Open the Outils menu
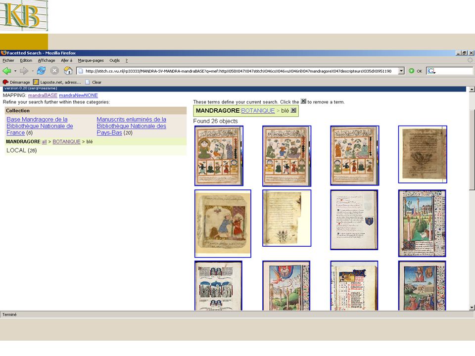Viewport: 475px width, 356px height. (114, 60)
